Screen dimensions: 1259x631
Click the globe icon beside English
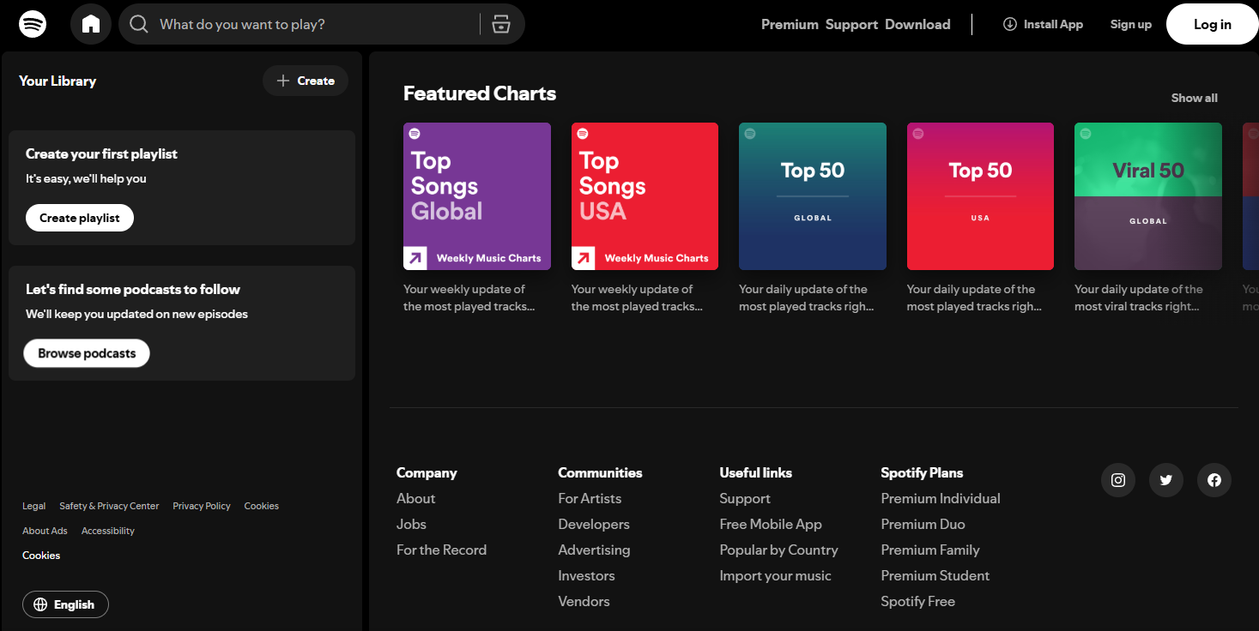tap(40, 604)
